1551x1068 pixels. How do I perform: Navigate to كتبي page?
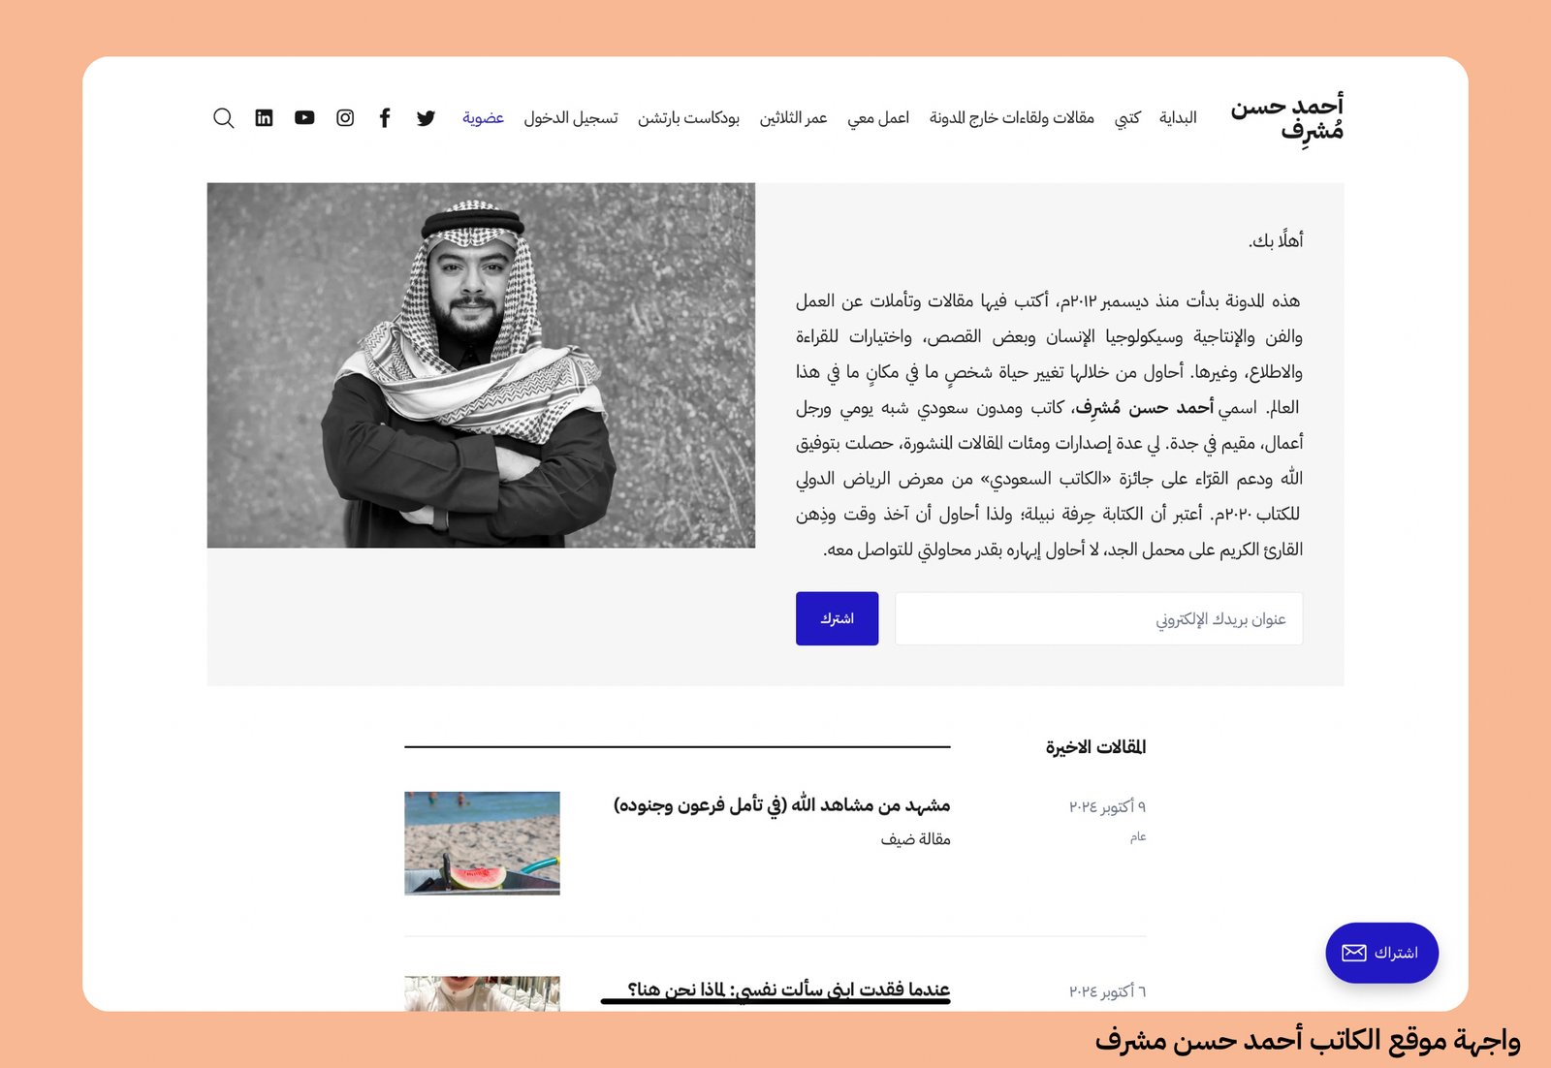coord(1127,118)
